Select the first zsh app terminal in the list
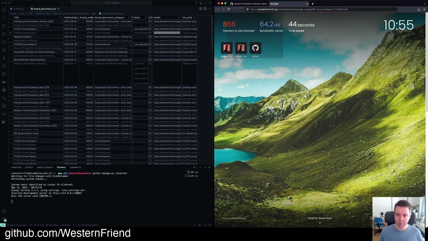 (x=192, y=172)
